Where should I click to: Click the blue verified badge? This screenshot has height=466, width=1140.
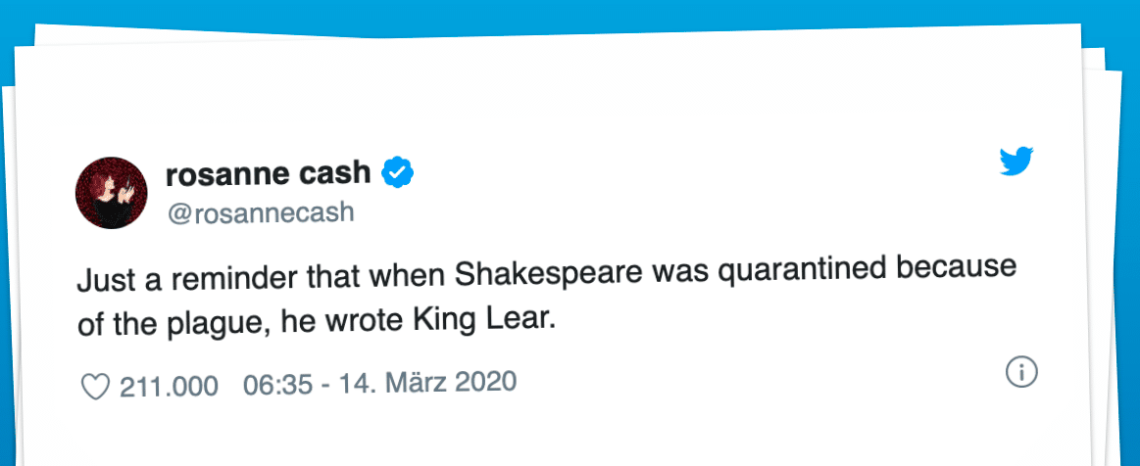point(397,173)
